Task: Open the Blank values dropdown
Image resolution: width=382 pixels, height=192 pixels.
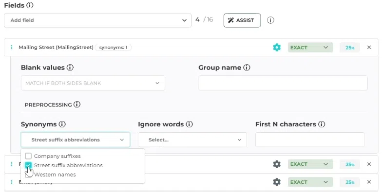Action: click(x=93, y=83)
